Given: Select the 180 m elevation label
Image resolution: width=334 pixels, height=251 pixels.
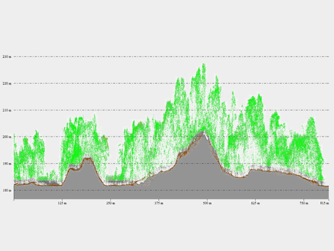Looking at the screenshot, I should tap(7, 190).
